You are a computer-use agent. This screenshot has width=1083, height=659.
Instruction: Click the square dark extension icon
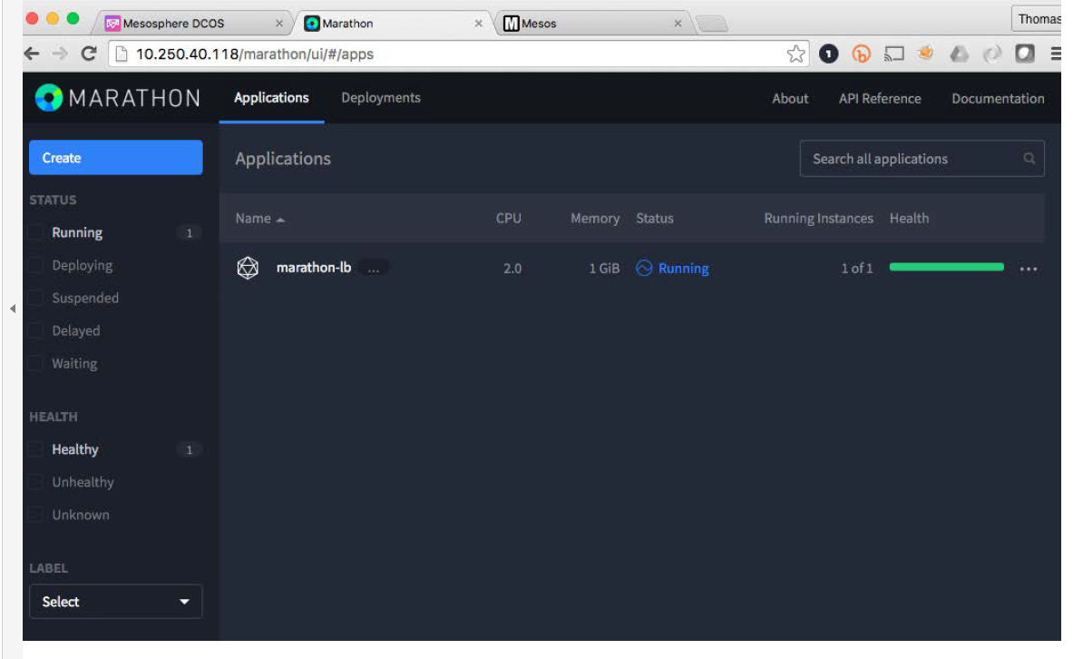(x=1025, y=54)
